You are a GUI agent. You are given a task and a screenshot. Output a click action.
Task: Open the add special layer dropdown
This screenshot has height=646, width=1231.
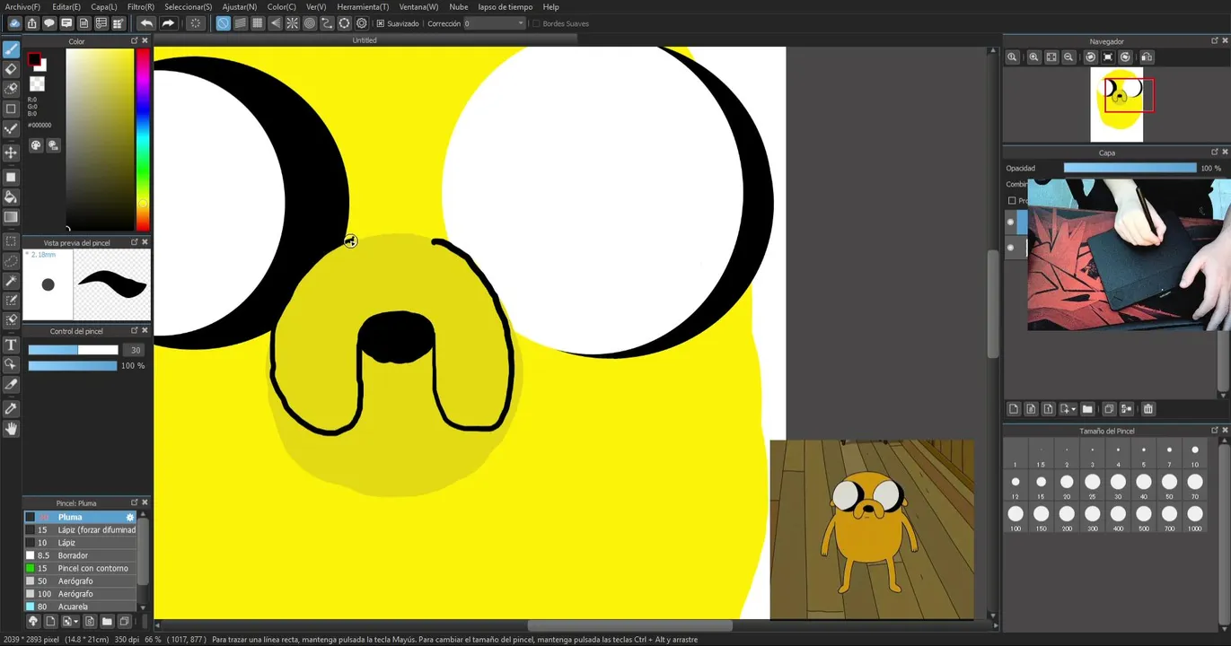coord(1068,409)
